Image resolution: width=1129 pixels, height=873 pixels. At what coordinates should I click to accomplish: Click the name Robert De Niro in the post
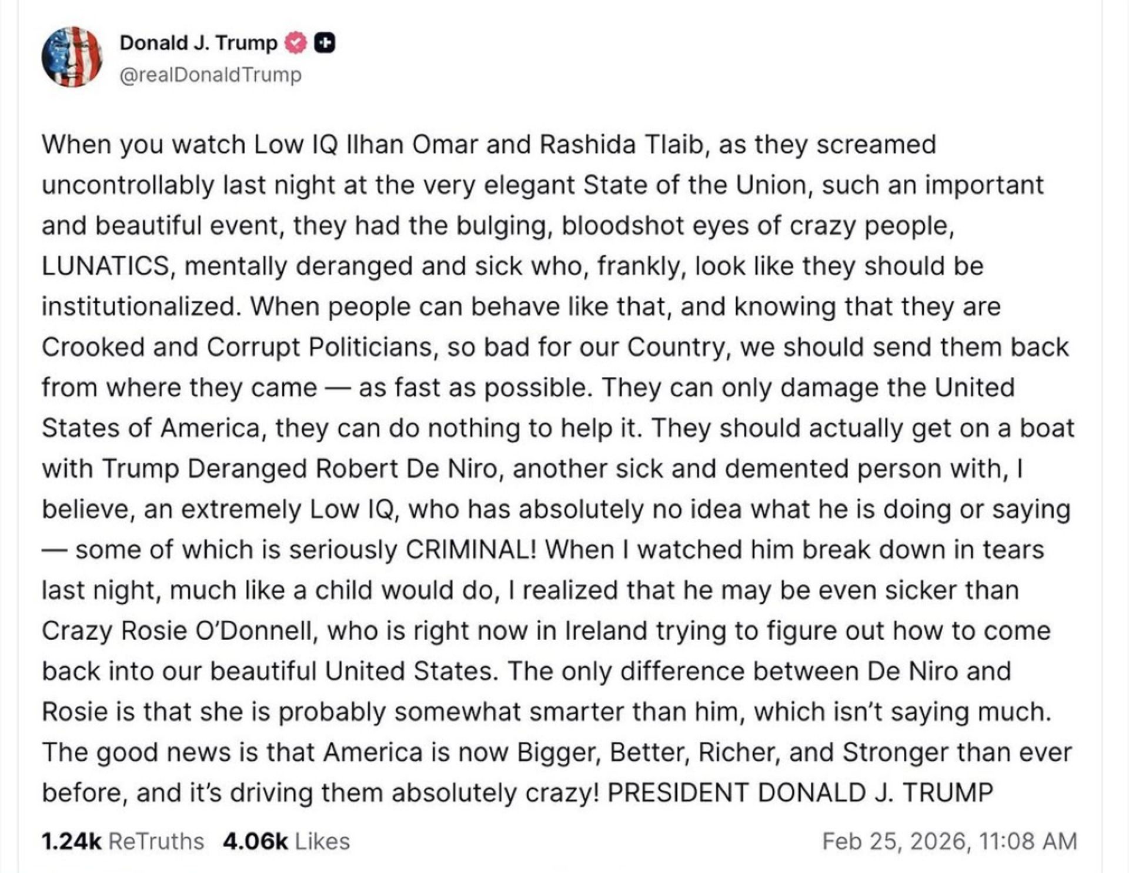coord(406,469)
